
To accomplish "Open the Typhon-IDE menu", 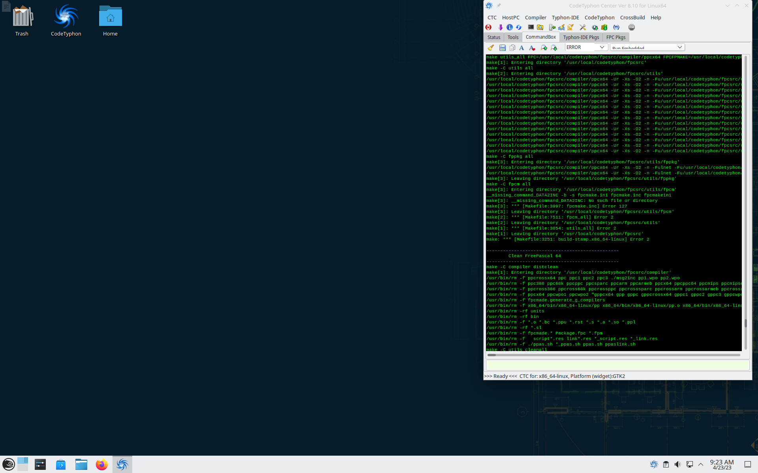I will pyautogui.click(x=565, y=17).
